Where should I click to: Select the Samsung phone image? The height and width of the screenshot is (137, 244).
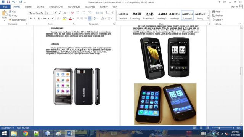tap(77, 86)
